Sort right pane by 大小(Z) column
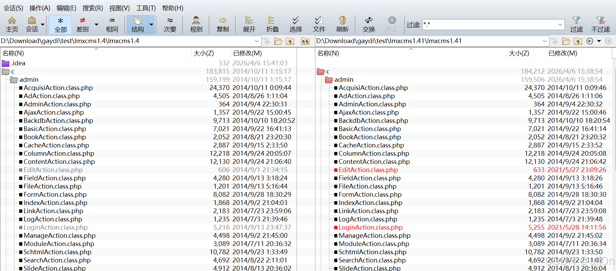The width and height of the screenshot is (616, 271). tap(526, 53)
